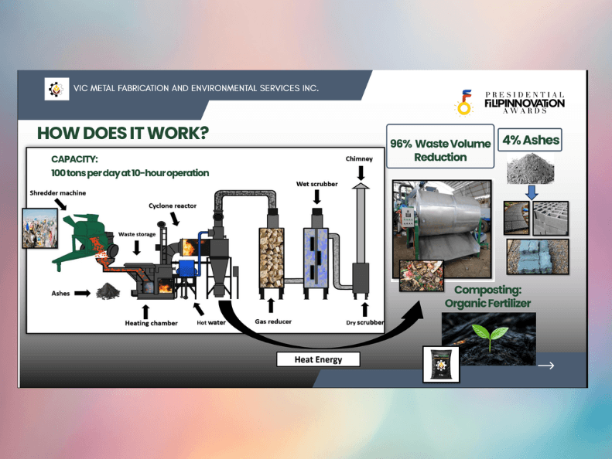612x459 pixels.
Task: Select the "Chimney" label
Action: coord(359,158)
